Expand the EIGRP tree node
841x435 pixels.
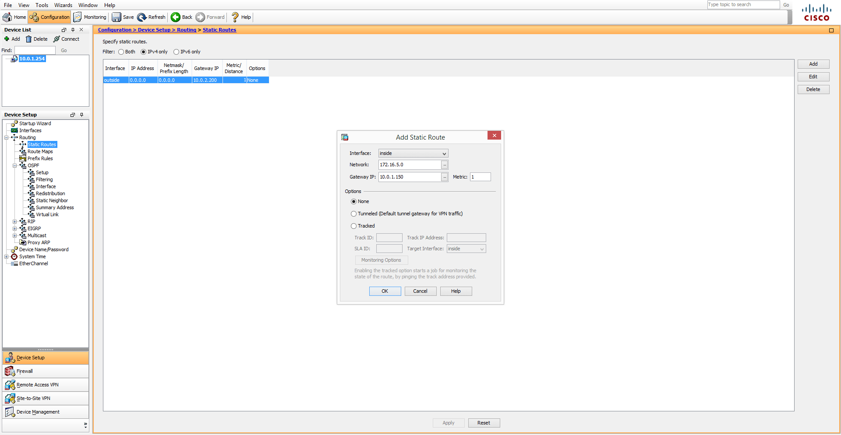tap(15, 228)
